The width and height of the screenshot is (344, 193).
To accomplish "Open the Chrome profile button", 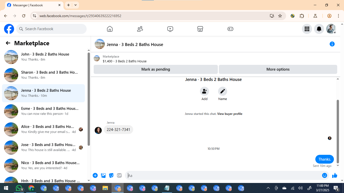I will point(329,16).
